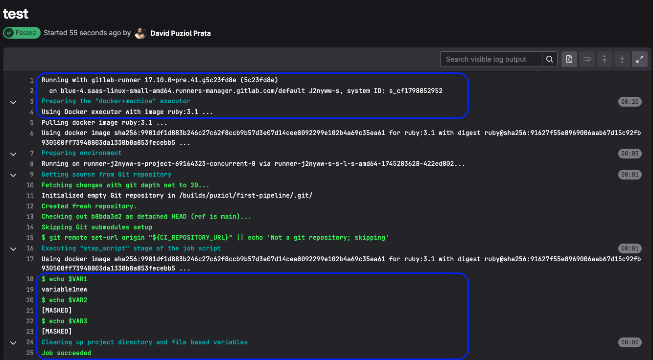Image resolution: width=653 pixels, height=360 pixels.
Task: Click line number 25 link
Action: 30,353
